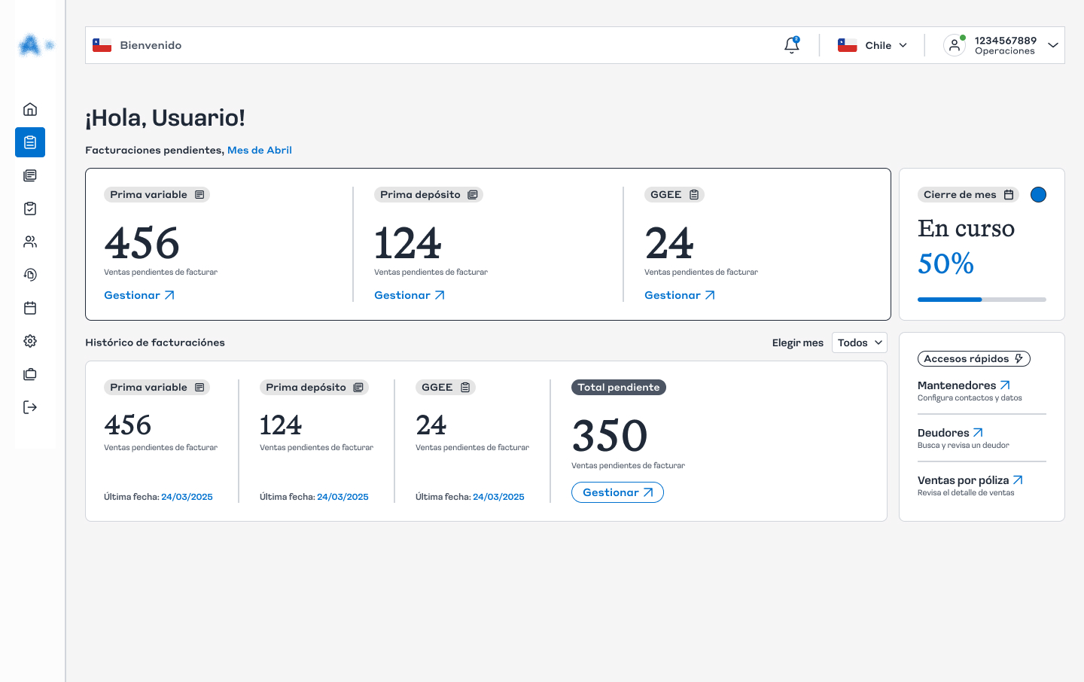Select the active billing clipboard sidebar item
The width and height of the screenshot is (1084, 682).
pos(30,142)
